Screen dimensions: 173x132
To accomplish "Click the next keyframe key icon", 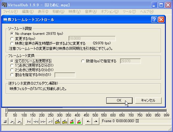I will click(65, 121).
